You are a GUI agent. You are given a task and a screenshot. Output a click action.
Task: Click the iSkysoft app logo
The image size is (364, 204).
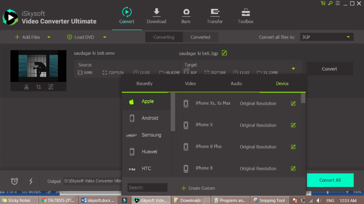(10, 17)
